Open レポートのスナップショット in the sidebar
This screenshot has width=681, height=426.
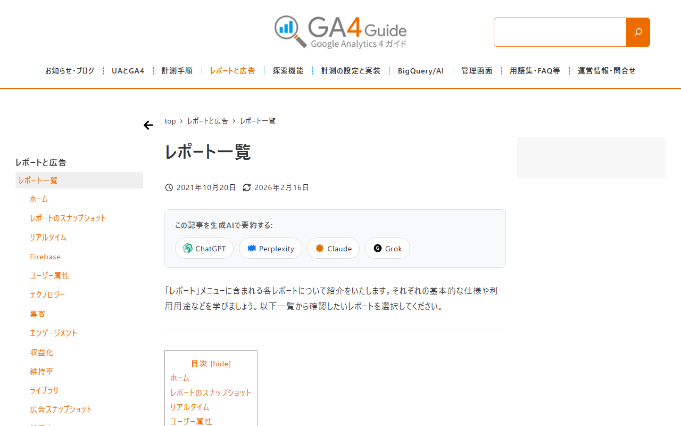(x=68, y=218)
